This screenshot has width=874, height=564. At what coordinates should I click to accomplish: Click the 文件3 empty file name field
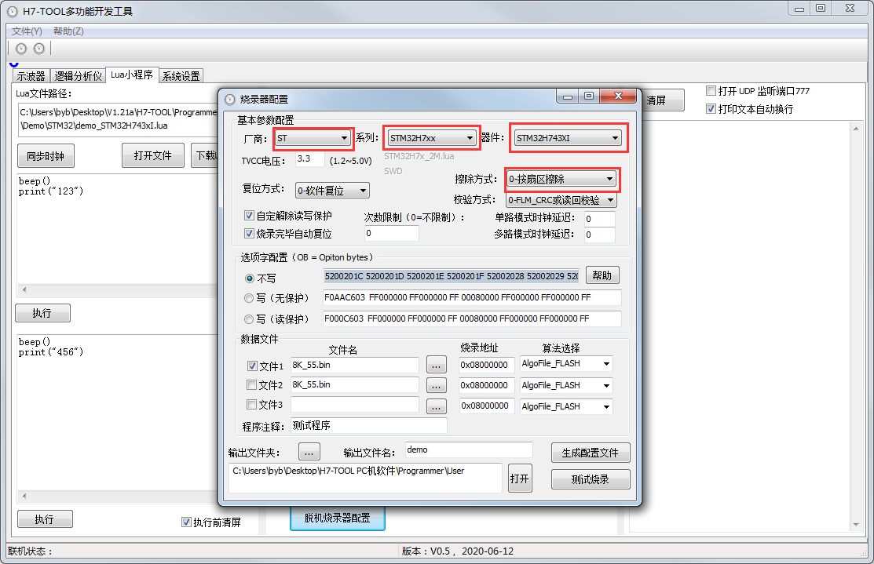coord(354,404)
